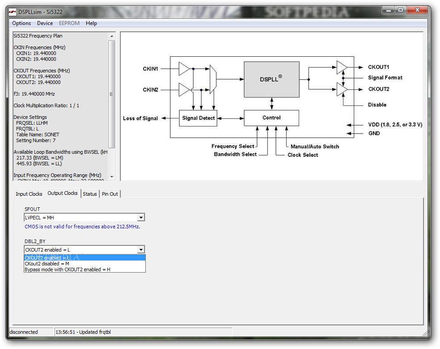Click the 'CKOUT2: 19.440000' text line

38,82
